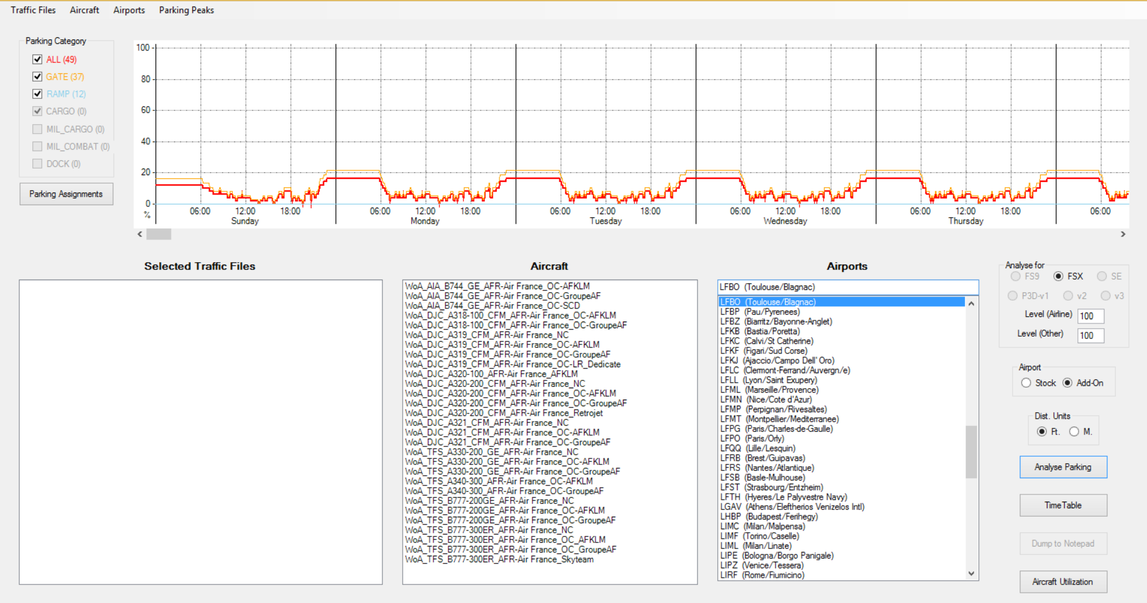The image size is (1147, 603).
Task: Uncheck the GATE (37) parking category
Action: point(37,77)
